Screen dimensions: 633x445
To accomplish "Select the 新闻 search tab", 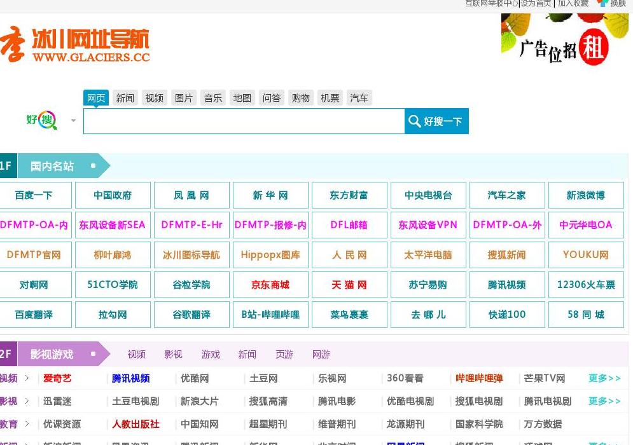I will coord(125,98).
